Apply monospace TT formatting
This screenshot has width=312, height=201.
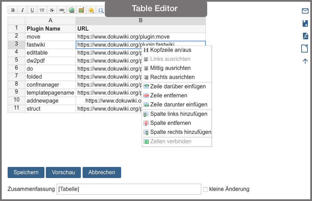42,10
